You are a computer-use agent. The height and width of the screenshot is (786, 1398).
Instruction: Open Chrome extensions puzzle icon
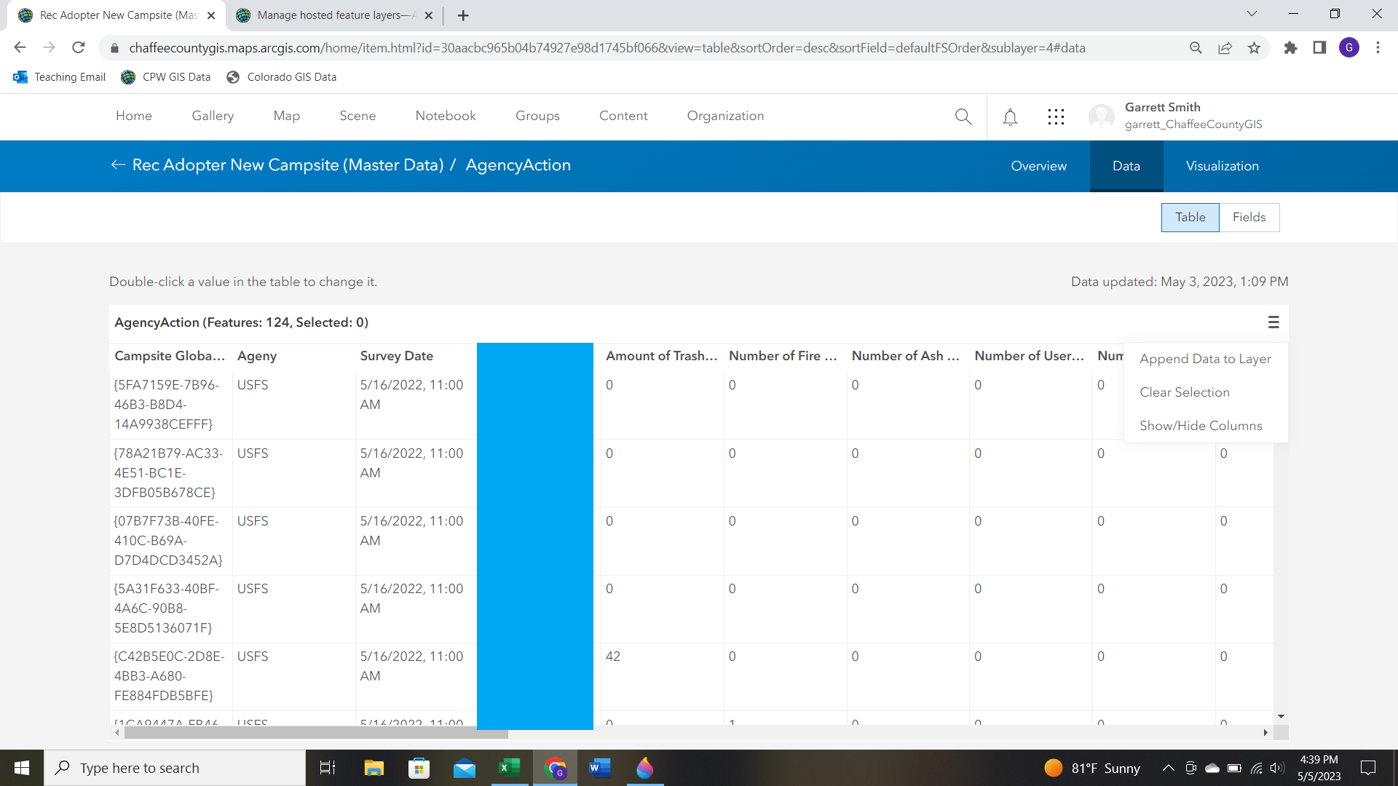[x=1290, y=48]
